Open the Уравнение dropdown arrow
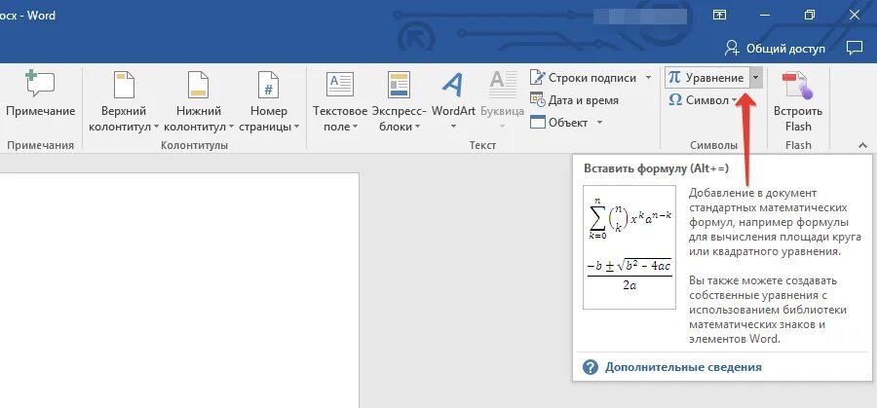This screenshot has height=408, width=877. 755,78
